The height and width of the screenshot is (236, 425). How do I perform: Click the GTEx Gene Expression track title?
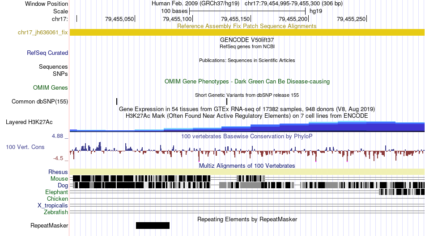pyautogui.click(x=247, y=109)
